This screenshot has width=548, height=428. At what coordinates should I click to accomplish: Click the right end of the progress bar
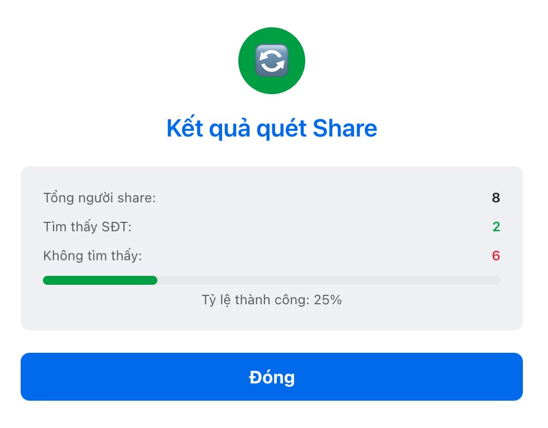click(497, 280)
